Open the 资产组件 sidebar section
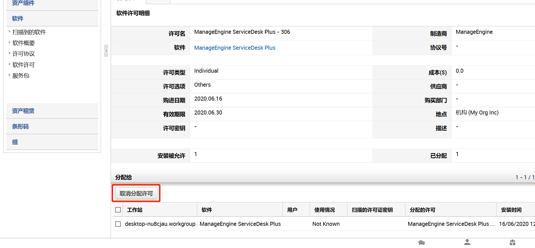Image resolution: width=535 pixels, height=248 pixels. point(52,5)
